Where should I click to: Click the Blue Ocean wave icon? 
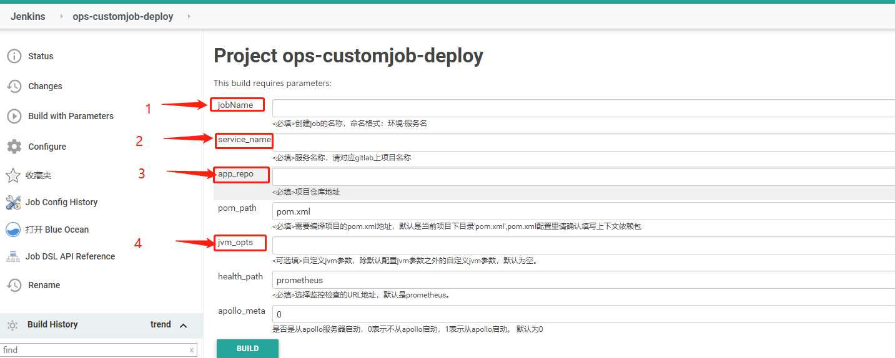pyautogui.click(x=13, y=230)
